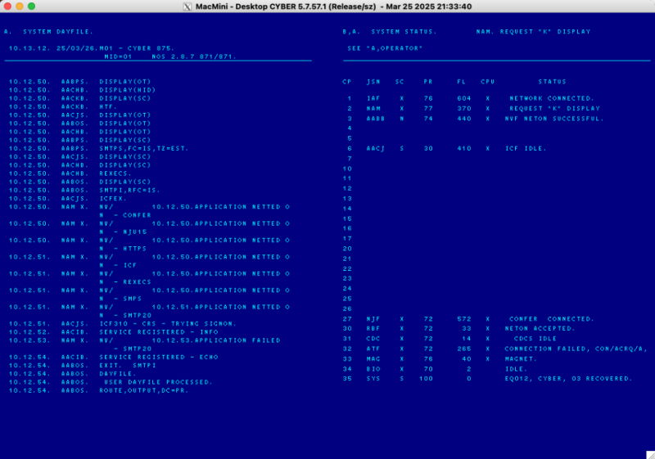Select the NAM job at control point 2
This screenshot has height=459, width=655.
pos(473,109)
